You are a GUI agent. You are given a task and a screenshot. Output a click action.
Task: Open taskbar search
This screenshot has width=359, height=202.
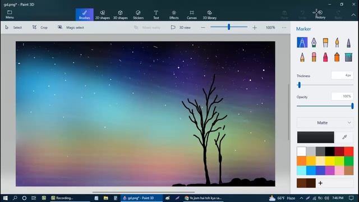click(x=15, y=198)
